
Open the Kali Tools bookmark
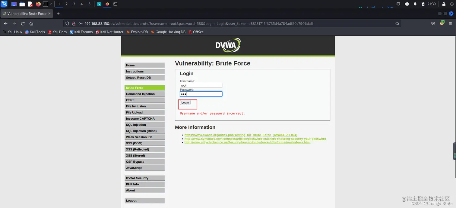pyautogui.click(x=35, y=32)
